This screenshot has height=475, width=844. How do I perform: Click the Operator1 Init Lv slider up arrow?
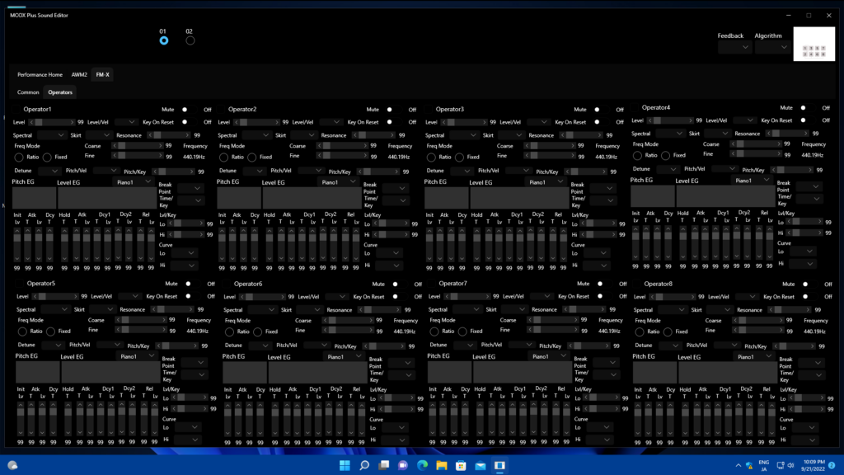pos(17,231)
